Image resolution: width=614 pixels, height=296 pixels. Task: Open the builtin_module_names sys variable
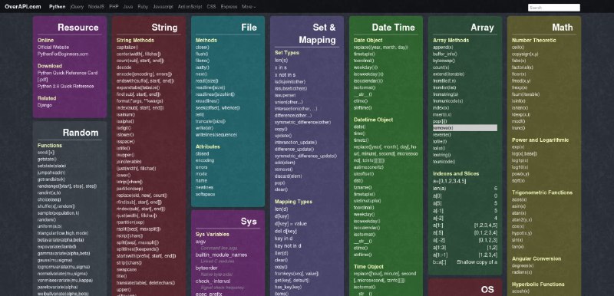[x=221, y=255]
